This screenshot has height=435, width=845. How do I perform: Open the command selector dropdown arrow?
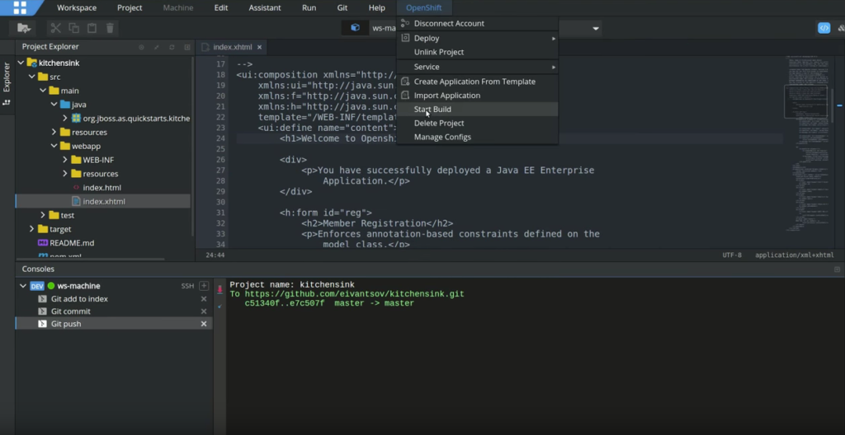tap(596, 28)
